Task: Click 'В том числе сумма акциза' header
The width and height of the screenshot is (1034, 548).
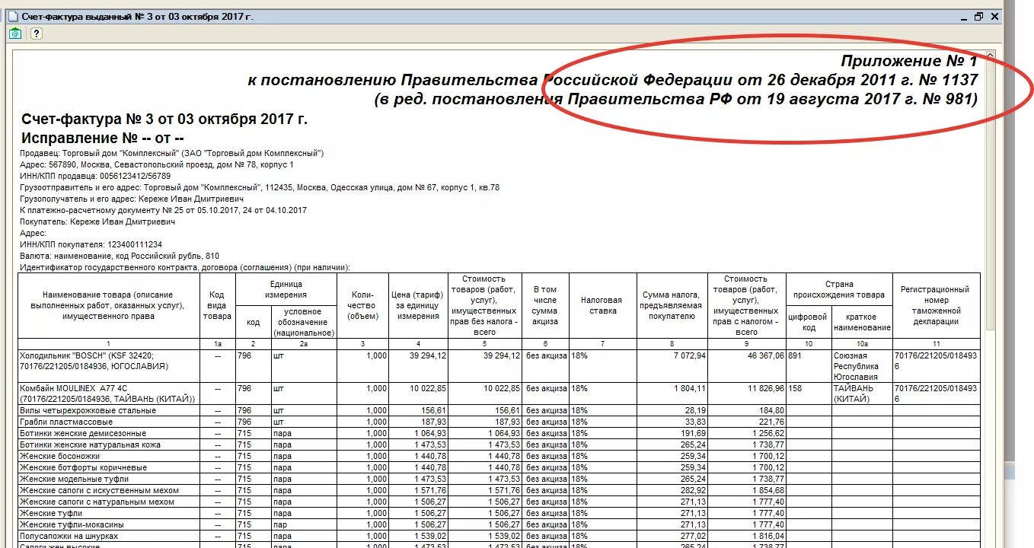Action: 545,305
